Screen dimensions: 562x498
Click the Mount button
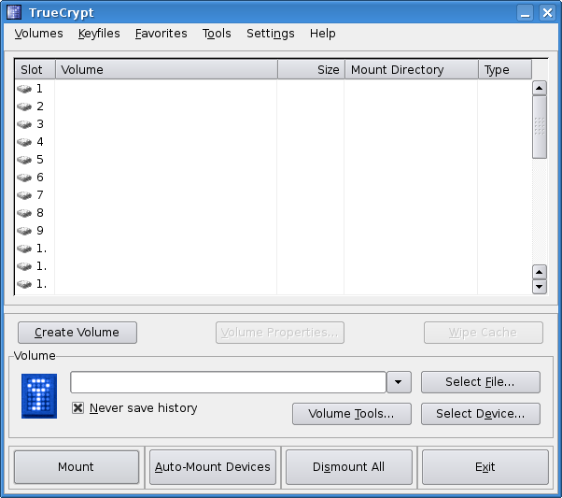[x=76, y=467]
